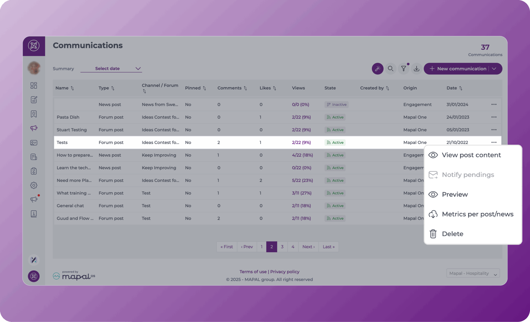Click user avatar in sidebar
This screenshot has width=530, height=322.
34,68
